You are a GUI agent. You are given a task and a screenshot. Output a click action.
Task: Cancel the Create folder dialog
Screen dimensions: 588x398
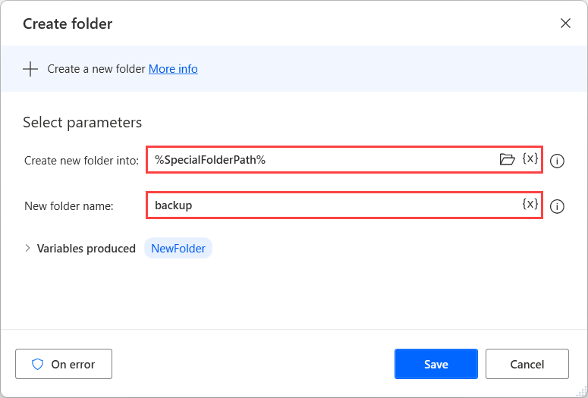click(527, 364)
